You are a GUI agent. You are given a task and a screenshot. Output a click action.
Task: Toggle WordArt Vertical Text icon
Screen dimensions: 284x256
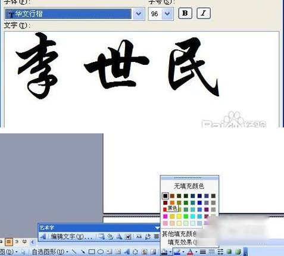pos(148,236)
